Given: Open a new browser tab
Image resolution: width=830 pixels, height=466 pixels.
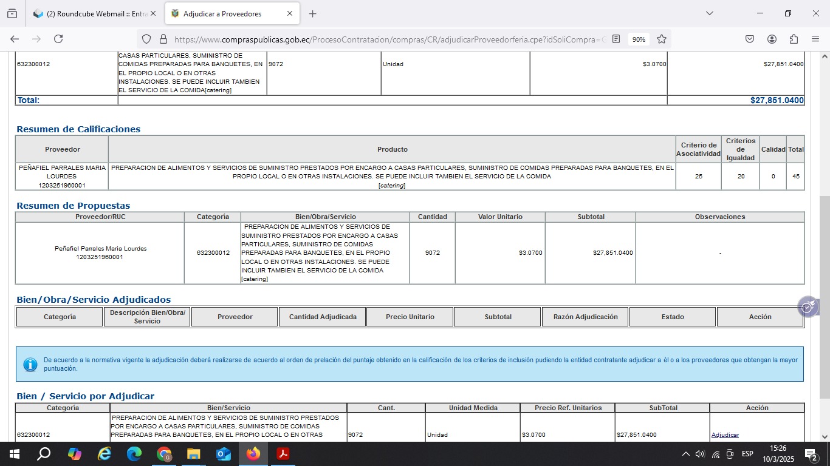Looking at the screenshot, I should pyautogui.click(x=312, y=13).
